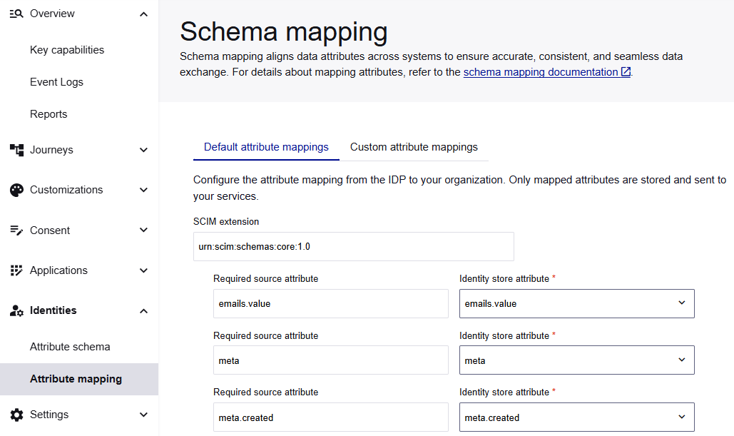This screenshot has height=436, width=734.
Task: Select the Journeys icon in the sidebar
Action: (16, 149)
